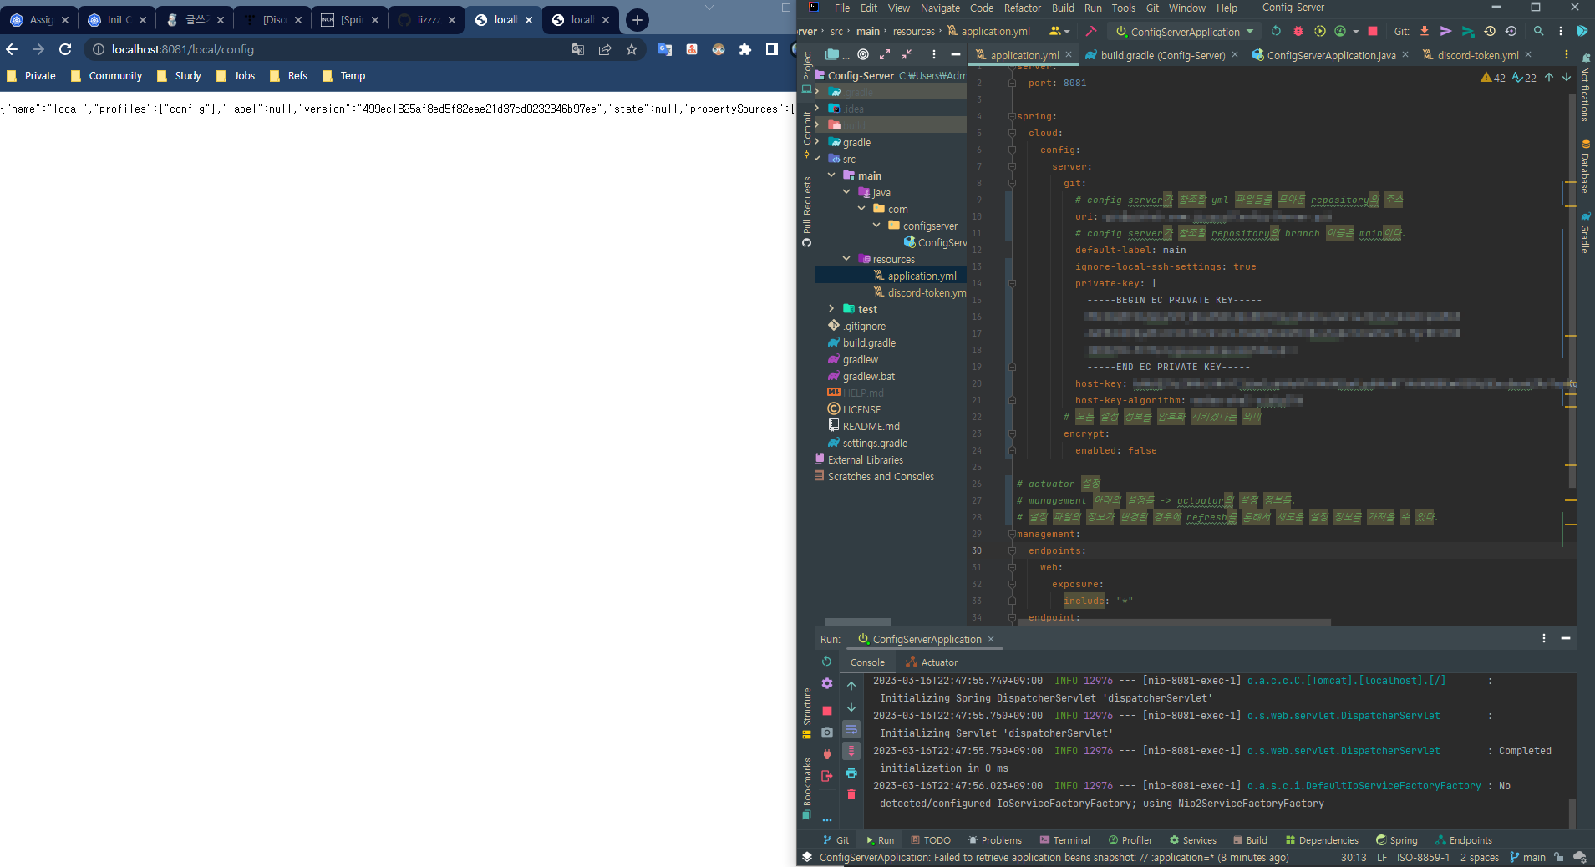Click the Exit icon in Run panel
The width and height of the screenshot is (1595, 867).
(x=827, y=776)
